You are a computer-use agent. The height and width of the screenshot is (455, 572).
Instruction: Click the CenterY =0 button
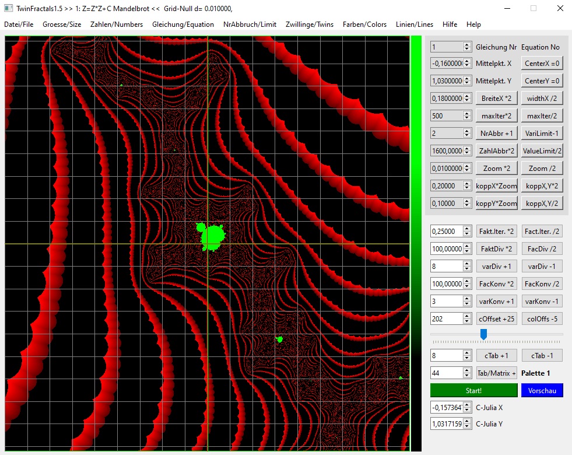[x=542, y=81]
